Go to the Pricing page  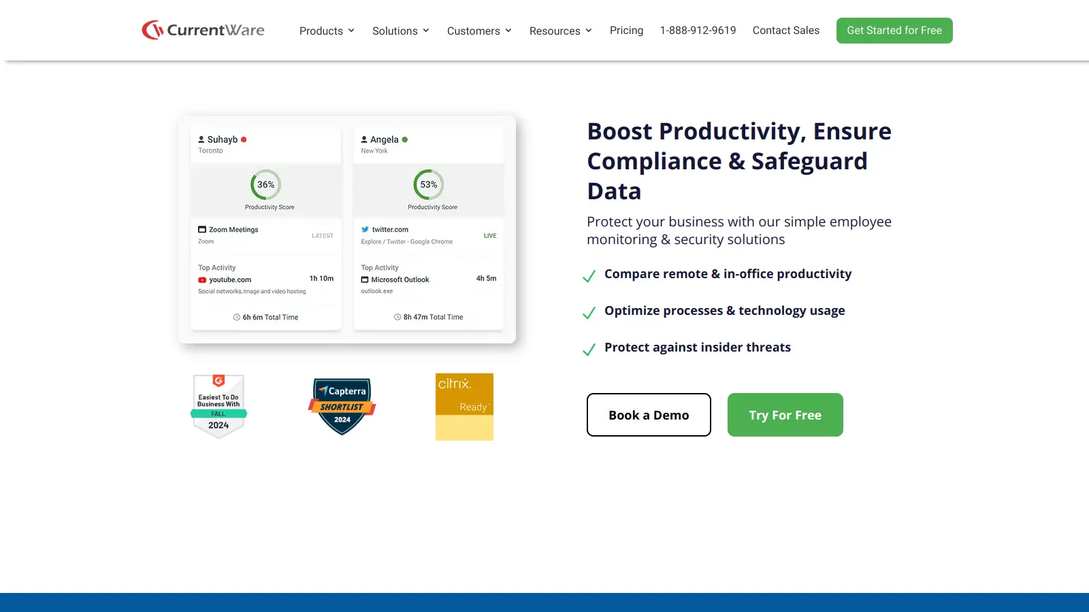(x=626, y=31)
